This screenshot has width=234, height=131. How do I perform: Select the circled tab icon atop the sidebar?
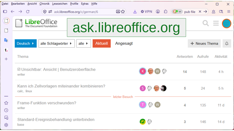tap(6, 21)
